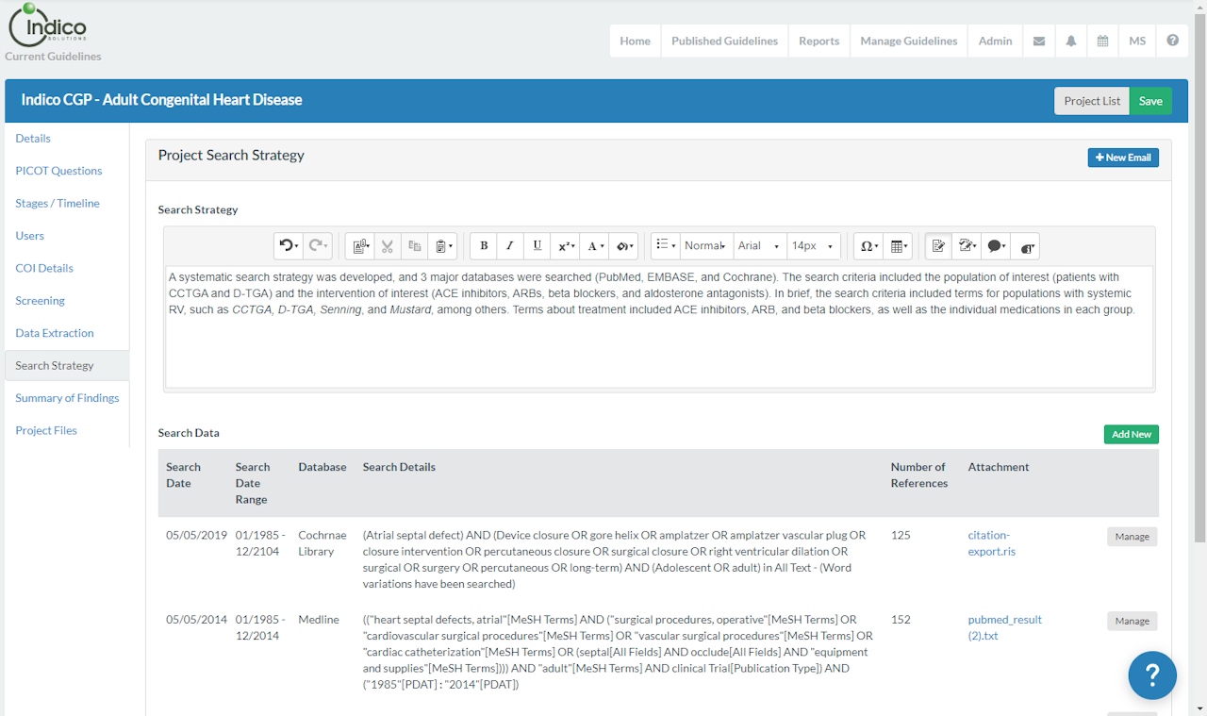Click the help question mark in top navigation
This screenshot has height=716, width=1207.
coord(1173,41)
